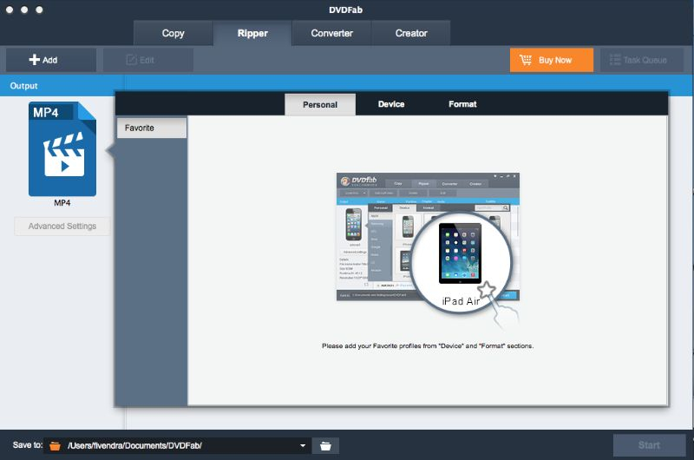Switch to the Device profile tab

391,104
